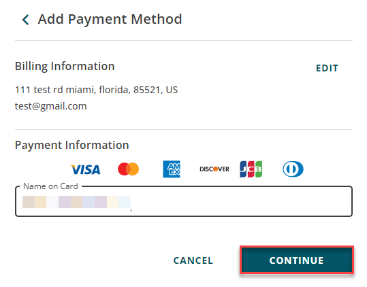The image size is (367, 287).
Task: Click the Payment Information heading
Action: (x=72, y=145)
